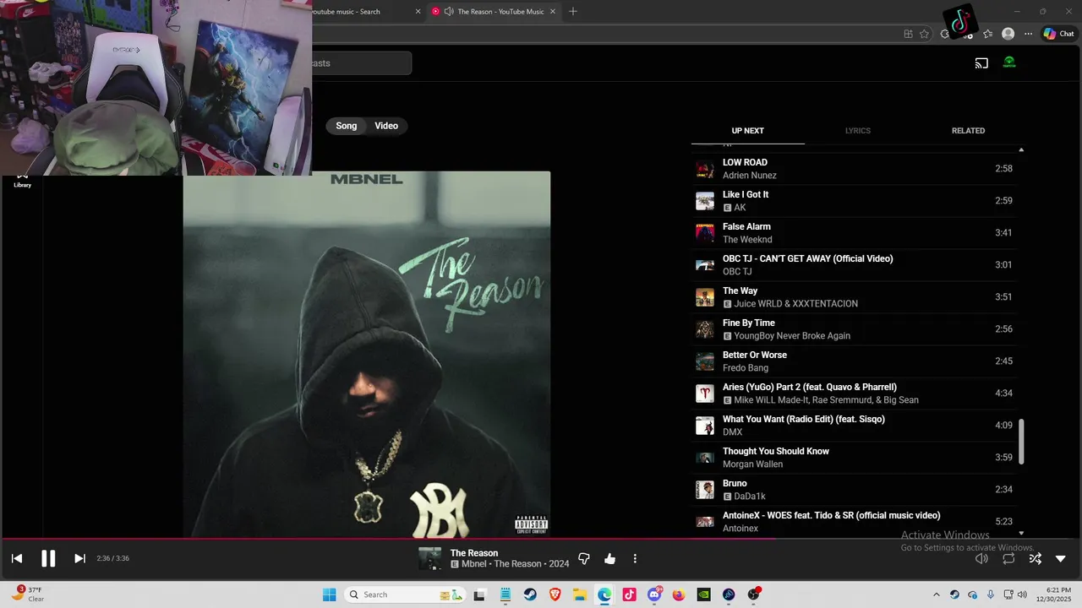Screen dimensions: 1082x608
Task: Play Like I Got It by AK
Action: click(854, 201)
